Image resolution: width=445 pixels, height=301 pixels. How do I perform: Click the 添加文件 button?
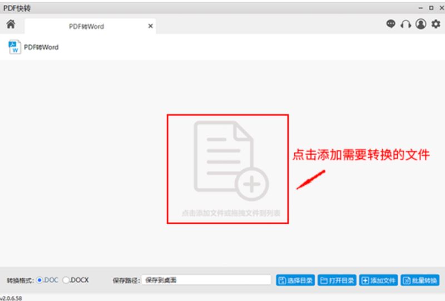(378, 280)
